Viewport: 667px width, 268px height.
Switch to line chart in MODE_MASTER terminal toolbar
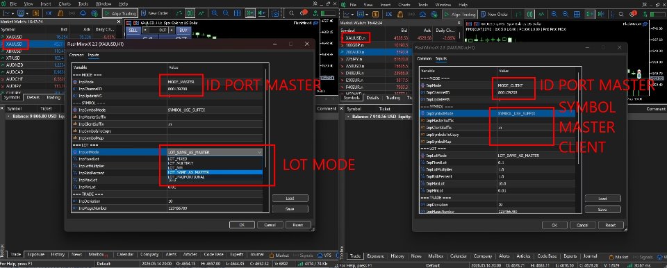(x=201, y=14)
